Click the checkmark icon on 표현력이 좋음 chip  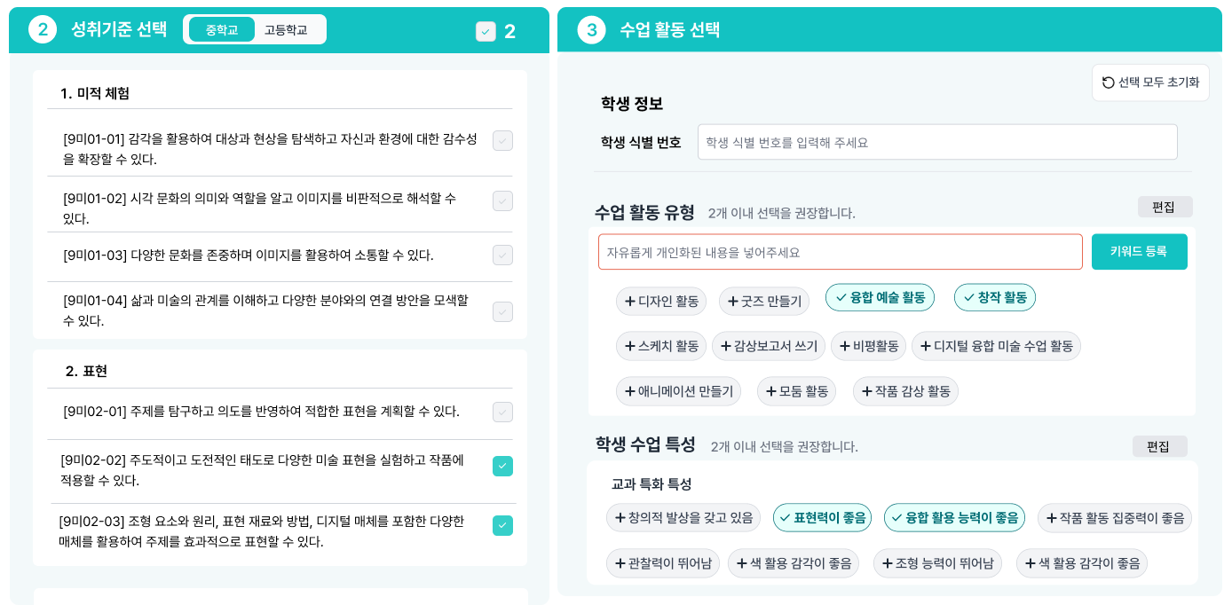pos(785,517)
